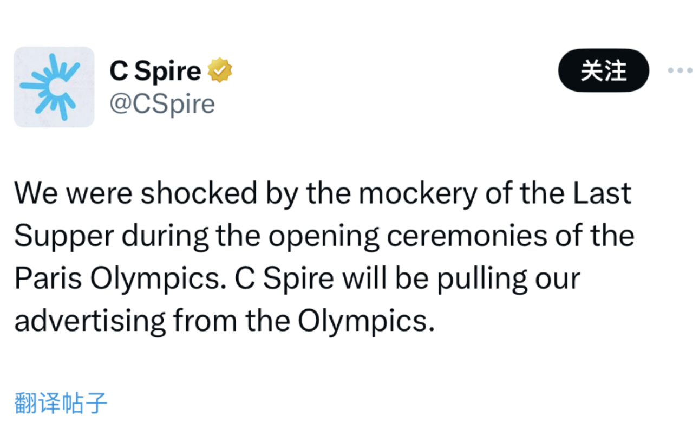This screenshot has width=699, height=435.
Task: Follow C Spire with the 关注 button
Action: (604, 70)
